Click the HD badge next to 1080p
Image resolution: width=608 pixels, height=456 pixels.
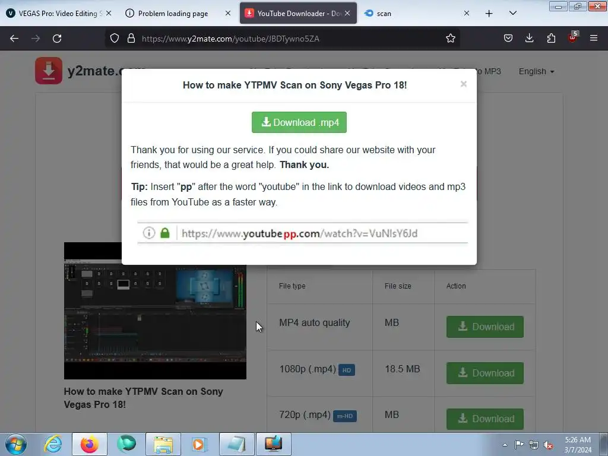click(x=347, y=370)
